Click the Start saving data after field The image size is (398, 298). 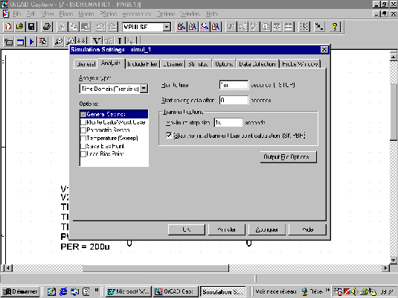pyautogui.click(x=234, y=100)
